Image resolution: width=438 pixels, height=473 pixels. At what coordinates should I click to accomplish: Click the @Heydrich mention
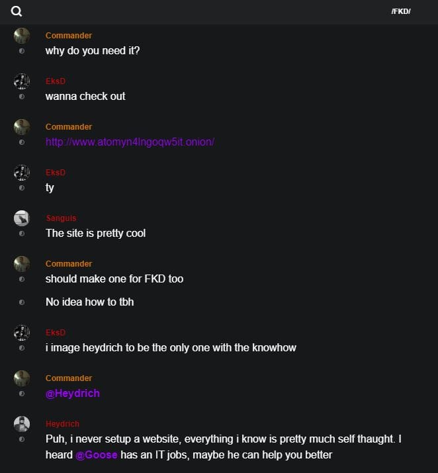(73, 393)
